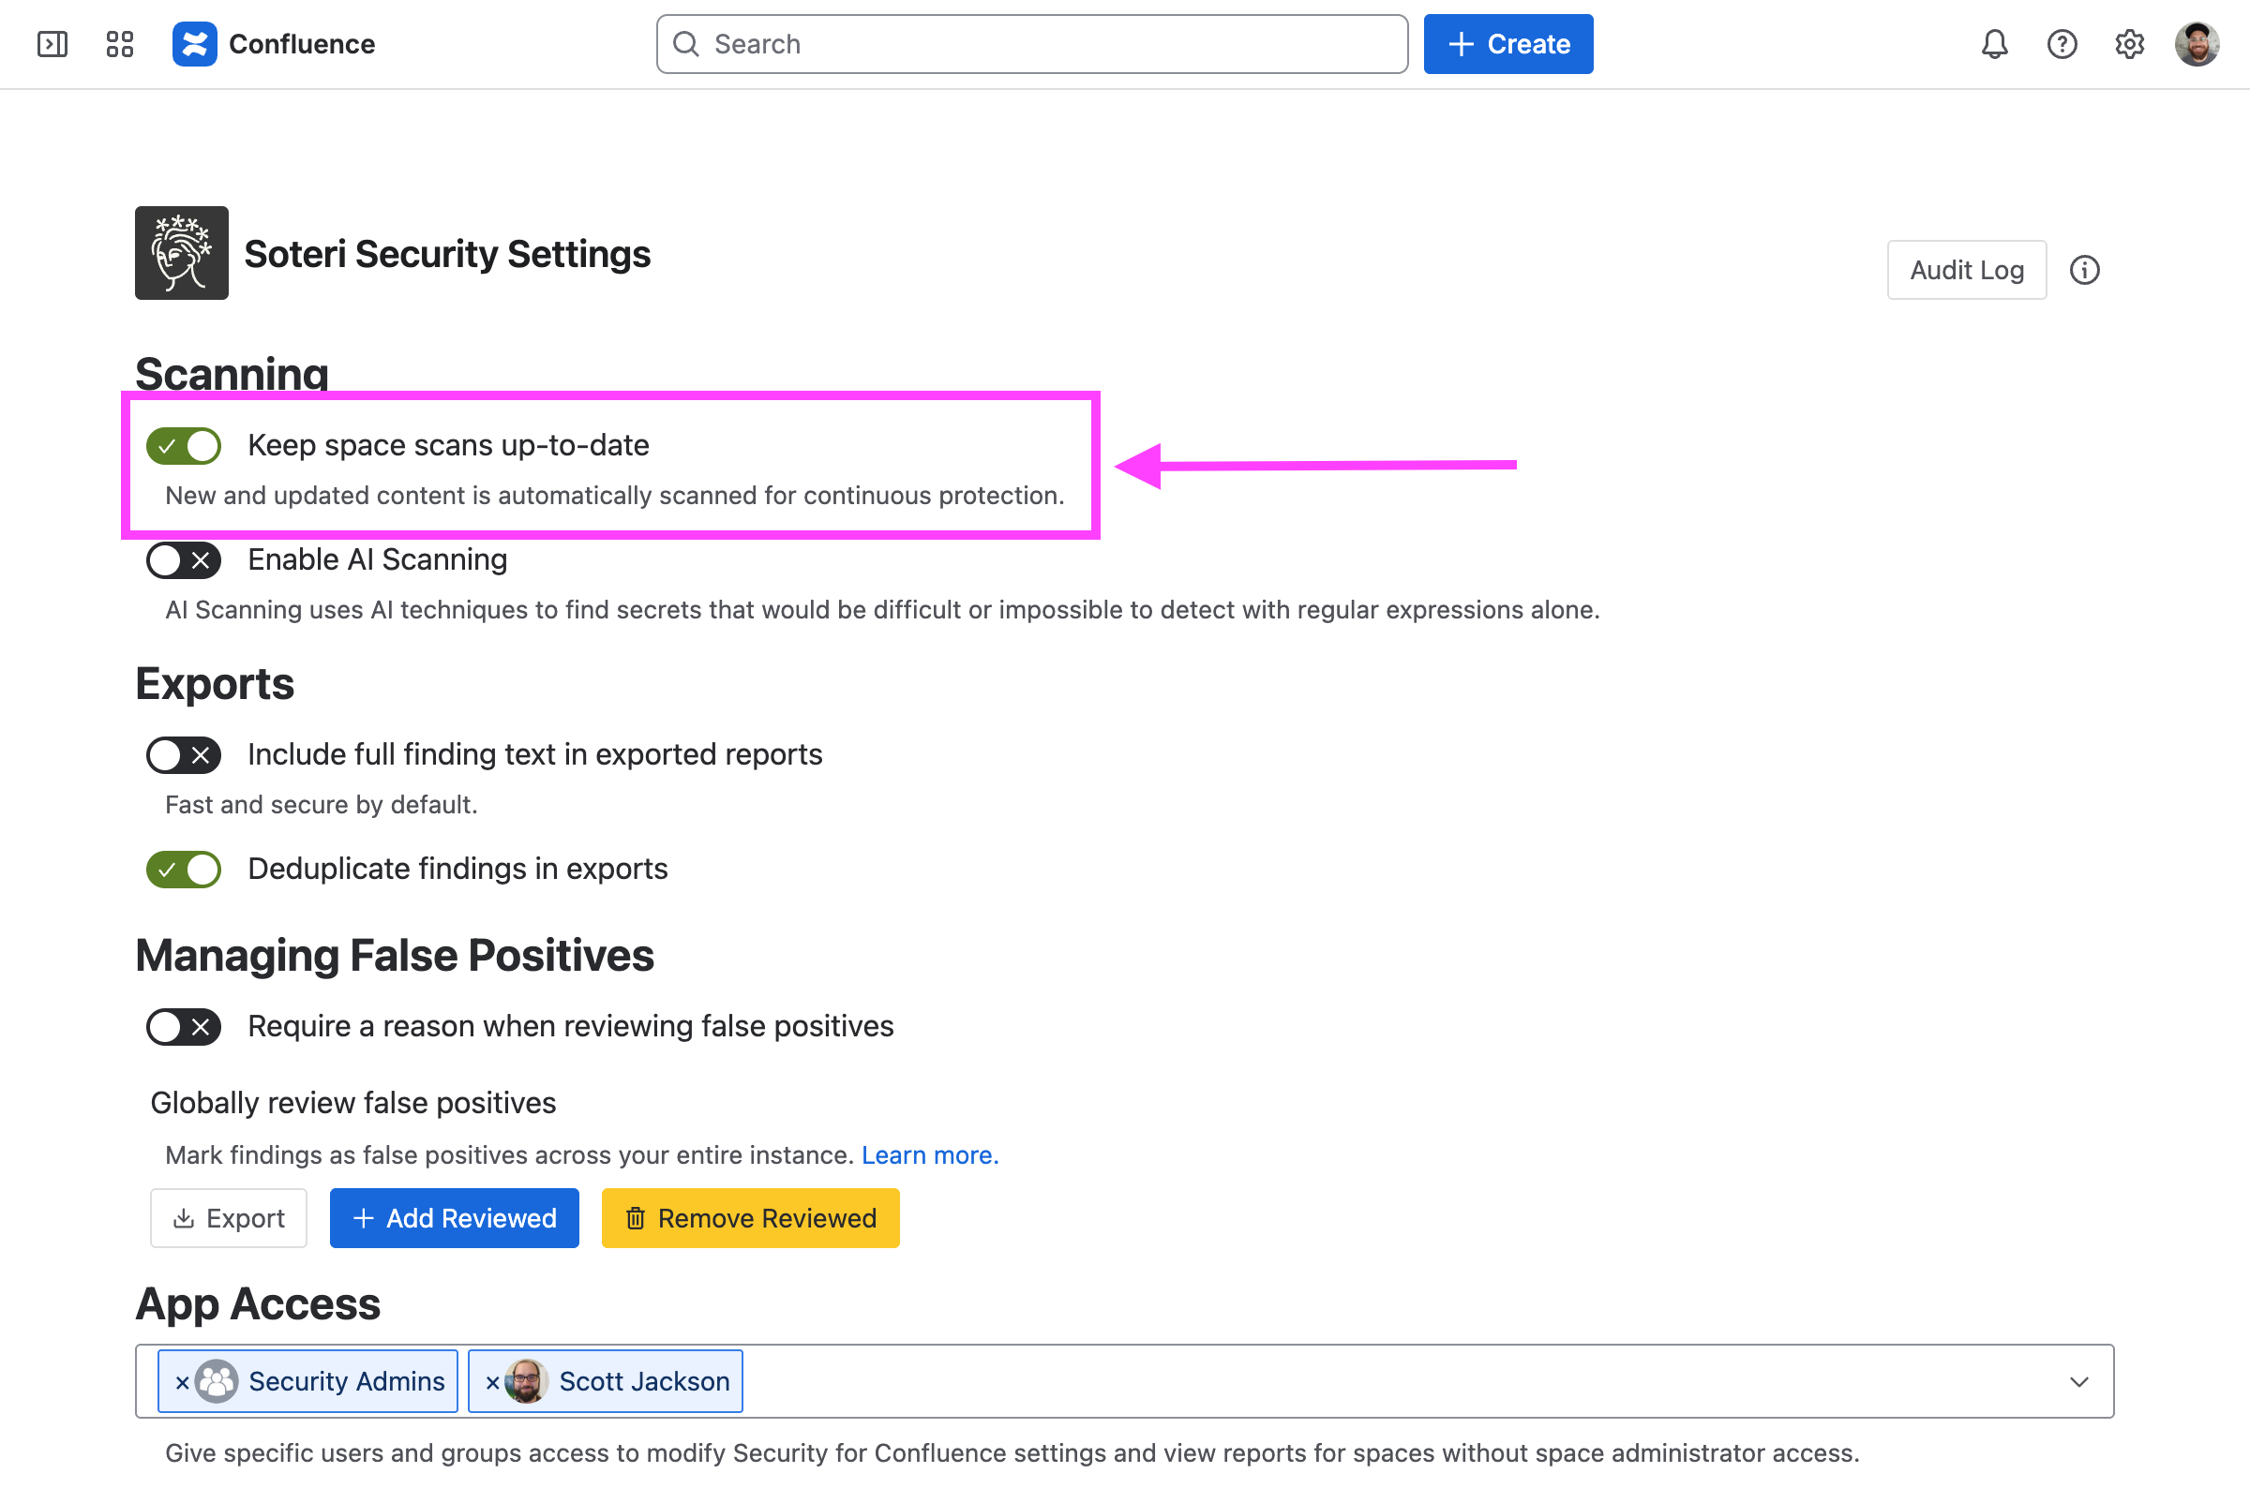Focus the Search input field
This screenshot has width=2250, height=1503.
(x=1032, y=44)
